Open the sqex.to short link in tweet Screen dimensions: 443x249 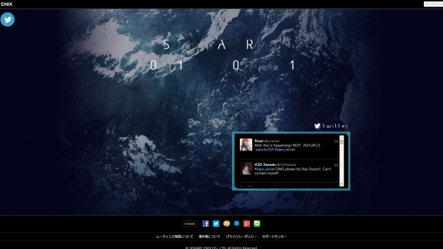pos(265,150)
